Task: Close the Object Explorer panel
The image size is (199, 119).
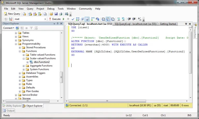Action: click(x=61, y=24)
